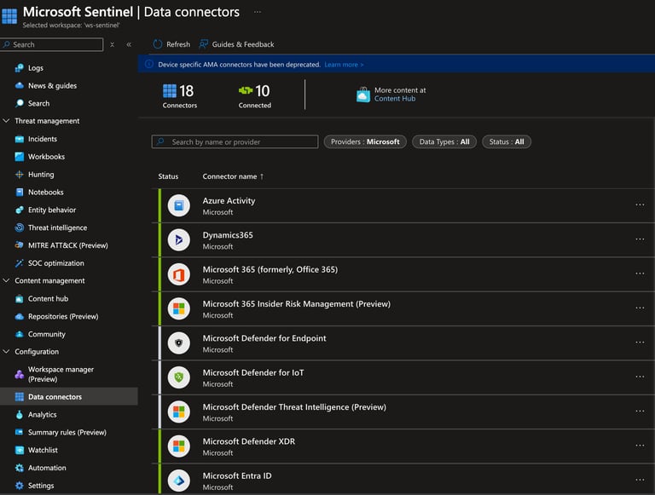Click the Watchlist icon
This screenshot has width=655, height=495.
click(20, 450)
